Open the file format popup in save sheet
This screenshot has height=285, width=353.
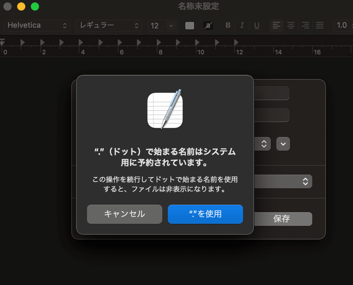(283, 181)
